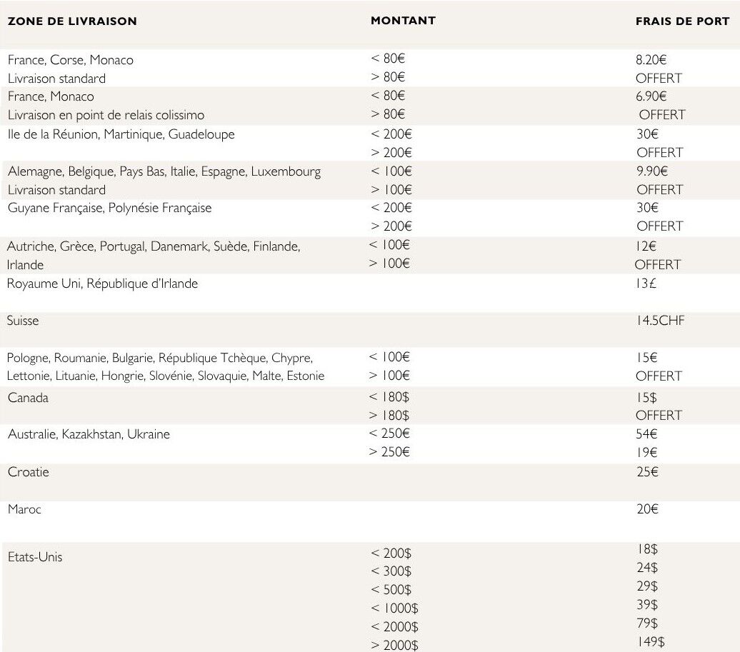This screenshot has width=740, height=652.
Task: Click the MONTANT column header
Action: pos(403,21)
